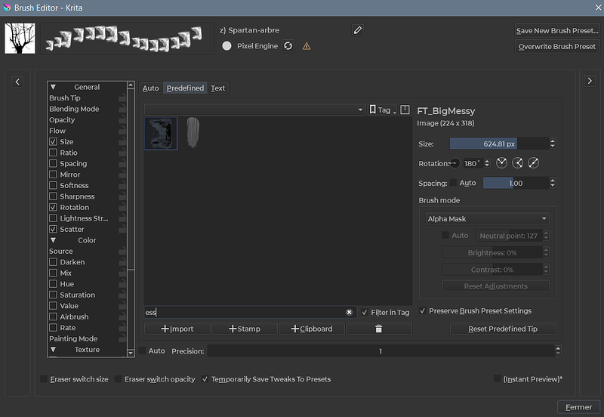The height and width of the screenshot is (417, 604).
Task: Open the tag filter dropdown
Action: tap(254, 110)
